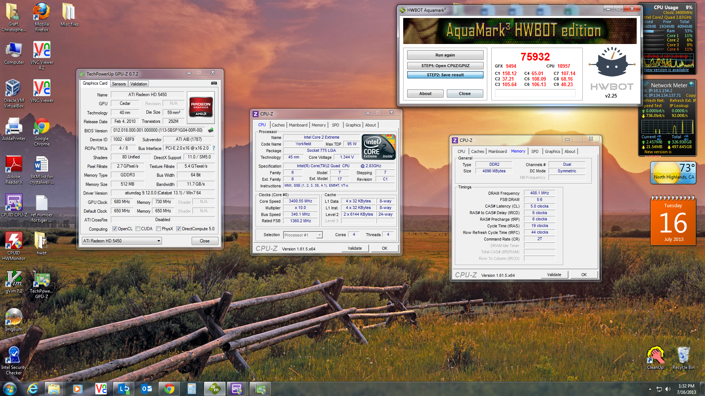Launch TechPowerUp GPU-Z desktop shortcut
This screenshot has width=705, height=396.
[x=41, y=285]
